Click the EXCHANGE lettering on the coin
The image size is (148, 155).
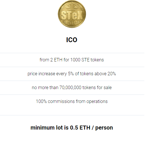coord(72,23)
